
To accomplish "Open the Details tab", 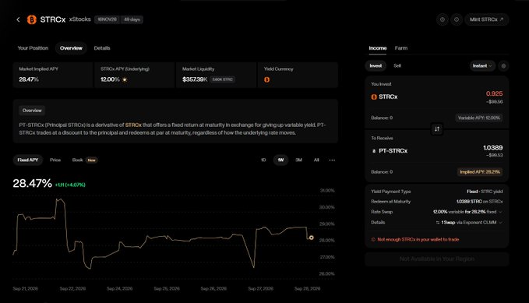I will (102, 48).
